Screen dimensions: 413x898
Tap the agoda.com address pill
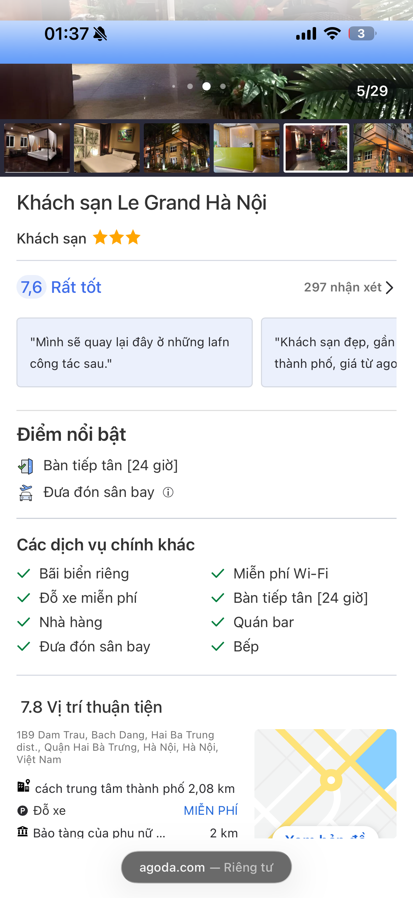pos(206,867)
